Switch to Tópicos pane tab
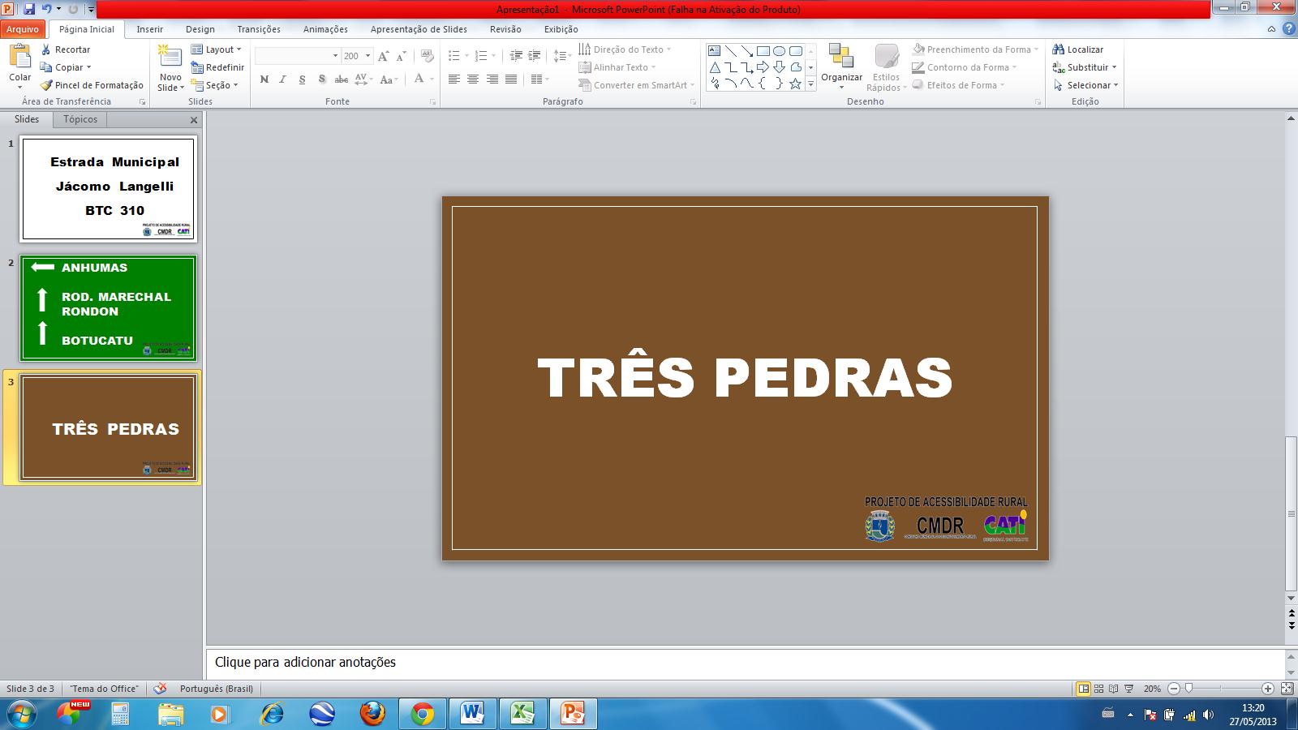The image size is (1298, 730). [80, 119]
